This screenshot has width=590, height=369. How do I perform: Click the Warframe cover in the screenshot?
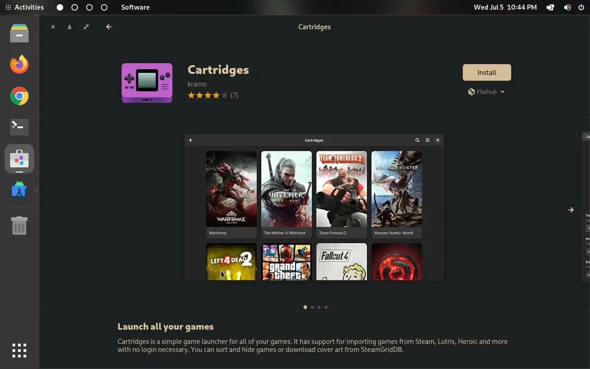pos(231,189)
